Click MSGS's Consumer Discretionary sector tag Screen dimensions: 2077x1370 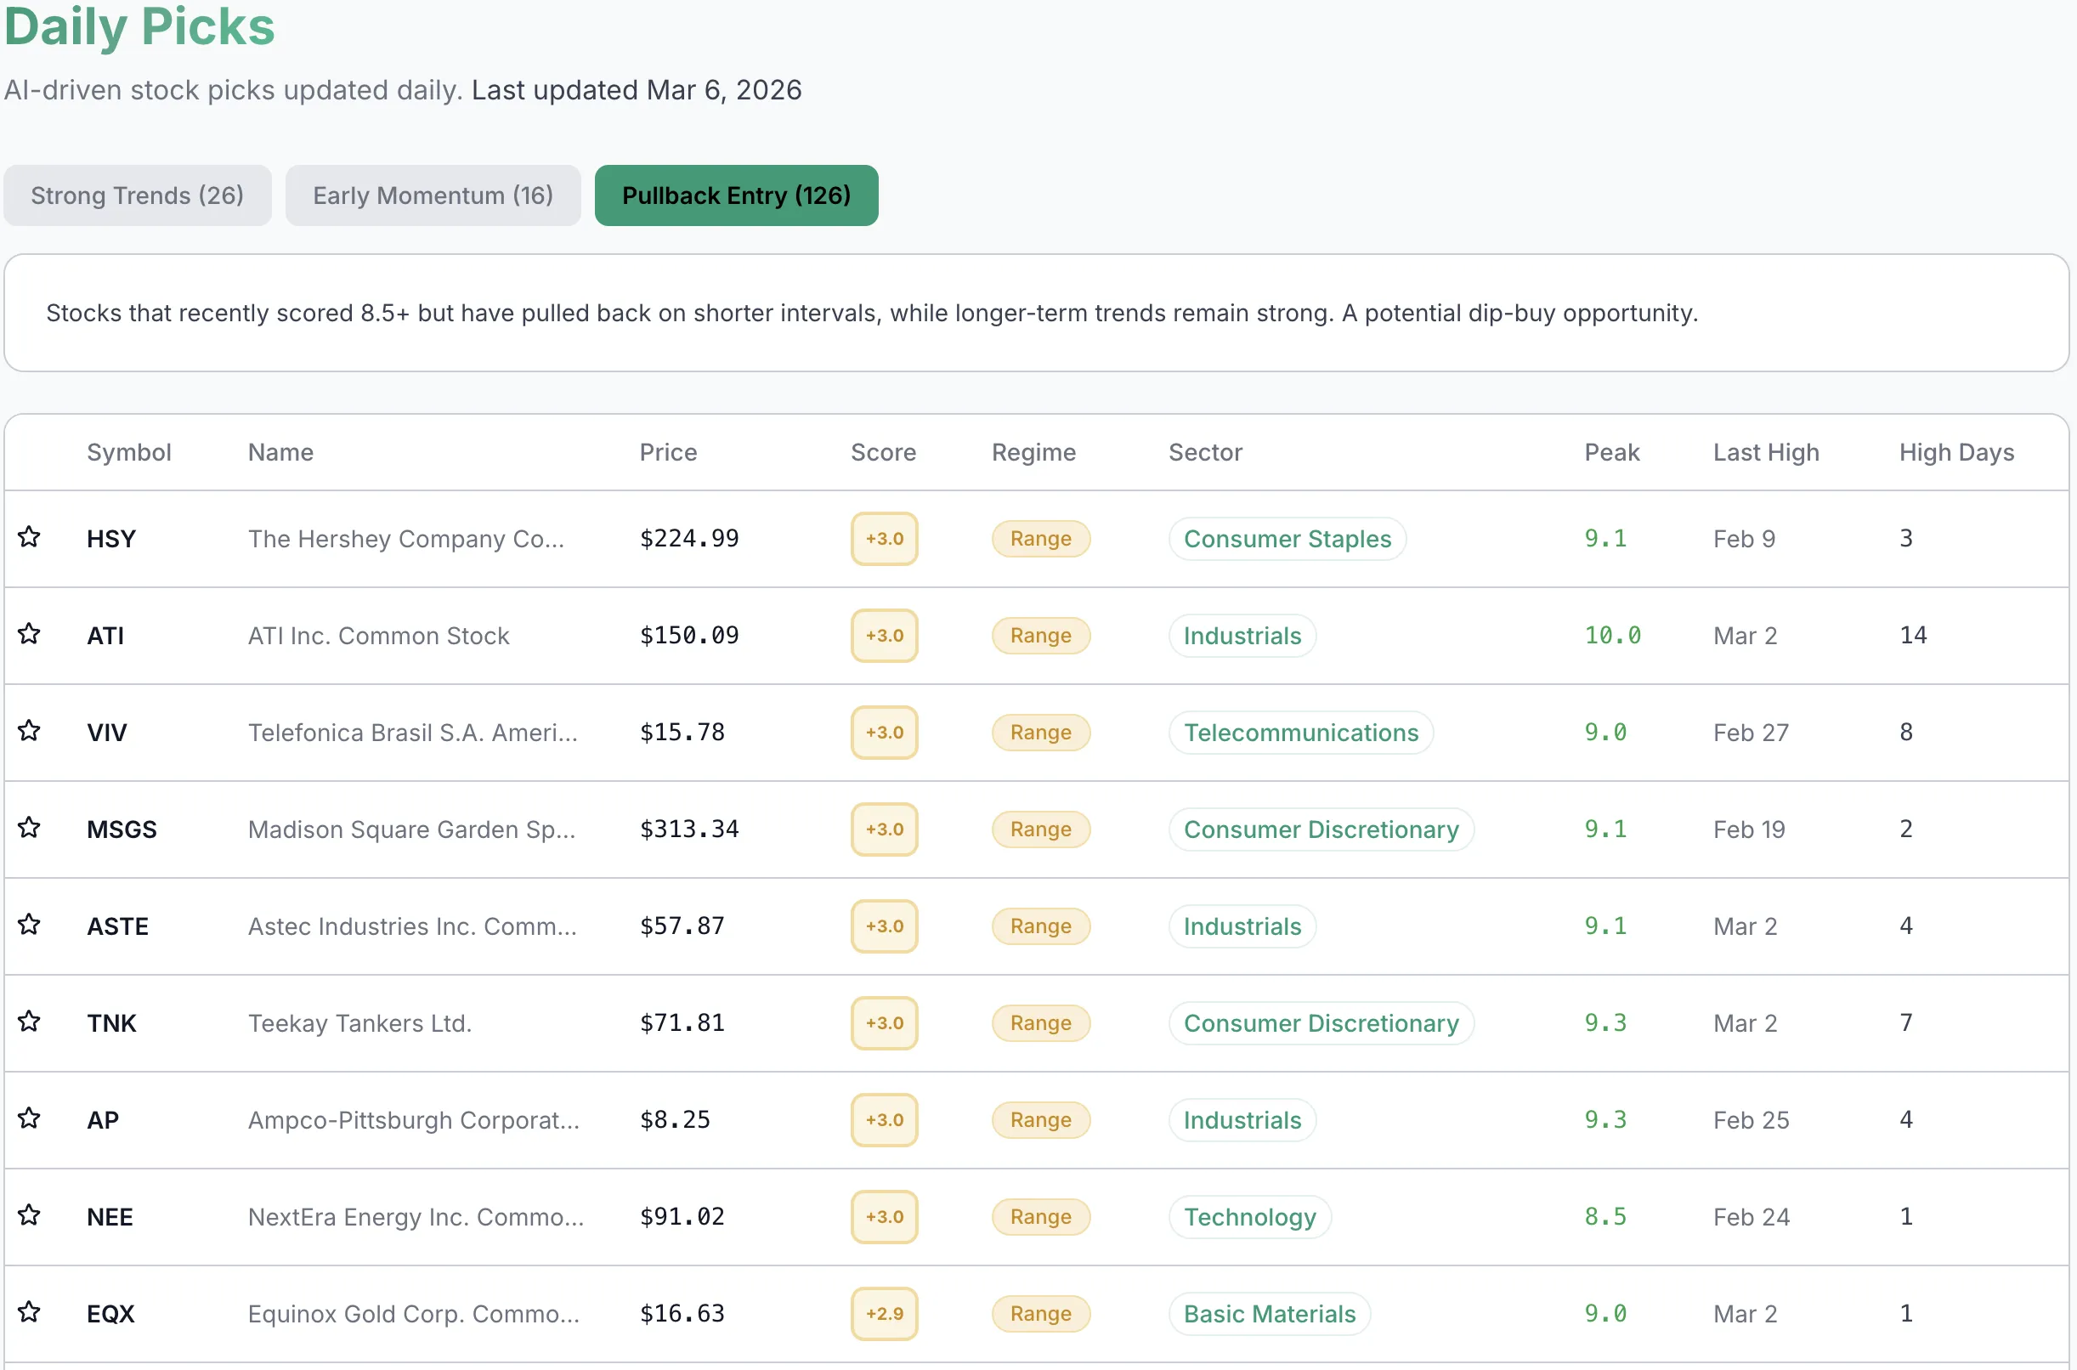(x=1321, y=830)
